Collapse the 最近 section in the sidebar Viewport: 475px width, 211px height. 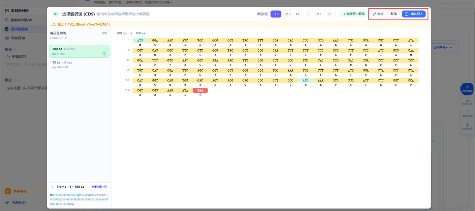tap(15, 80)
